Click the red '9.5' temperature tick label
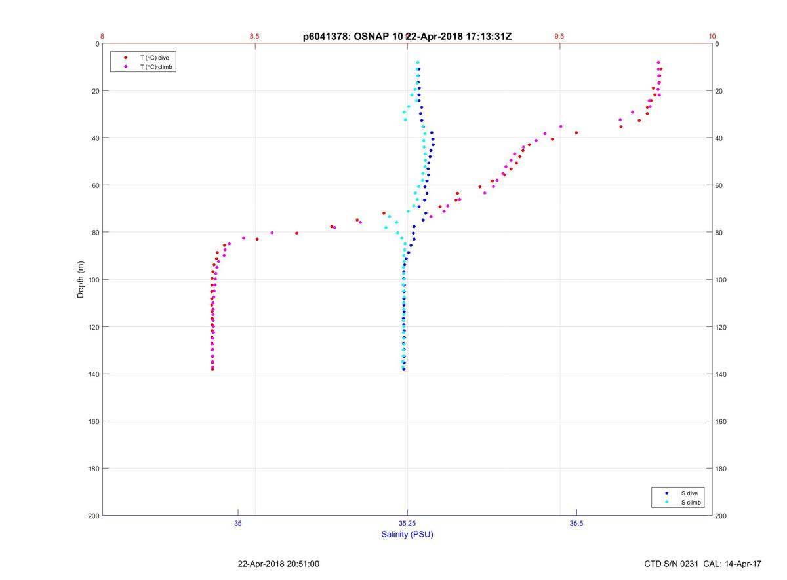This screenshot has width=787, height=580. click(559, 37)
